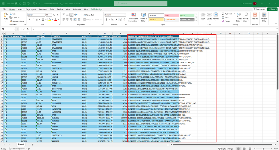Screen dimensions: 279x150
Task: Increase decimal places
Action: pos(120,19)
